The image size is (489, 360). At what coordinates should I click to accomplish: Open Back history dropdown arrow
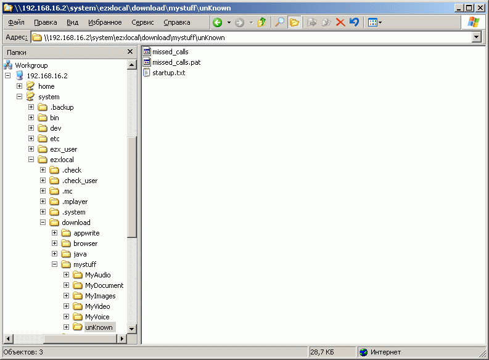click(x=229, y=22)
